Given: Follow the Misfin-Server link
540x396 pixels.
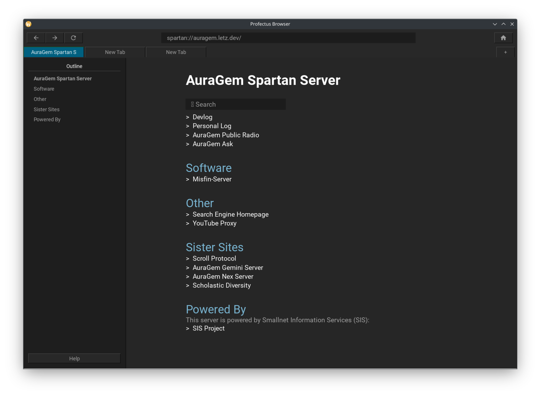Looking at the screenshot, I should pos(212,179).
